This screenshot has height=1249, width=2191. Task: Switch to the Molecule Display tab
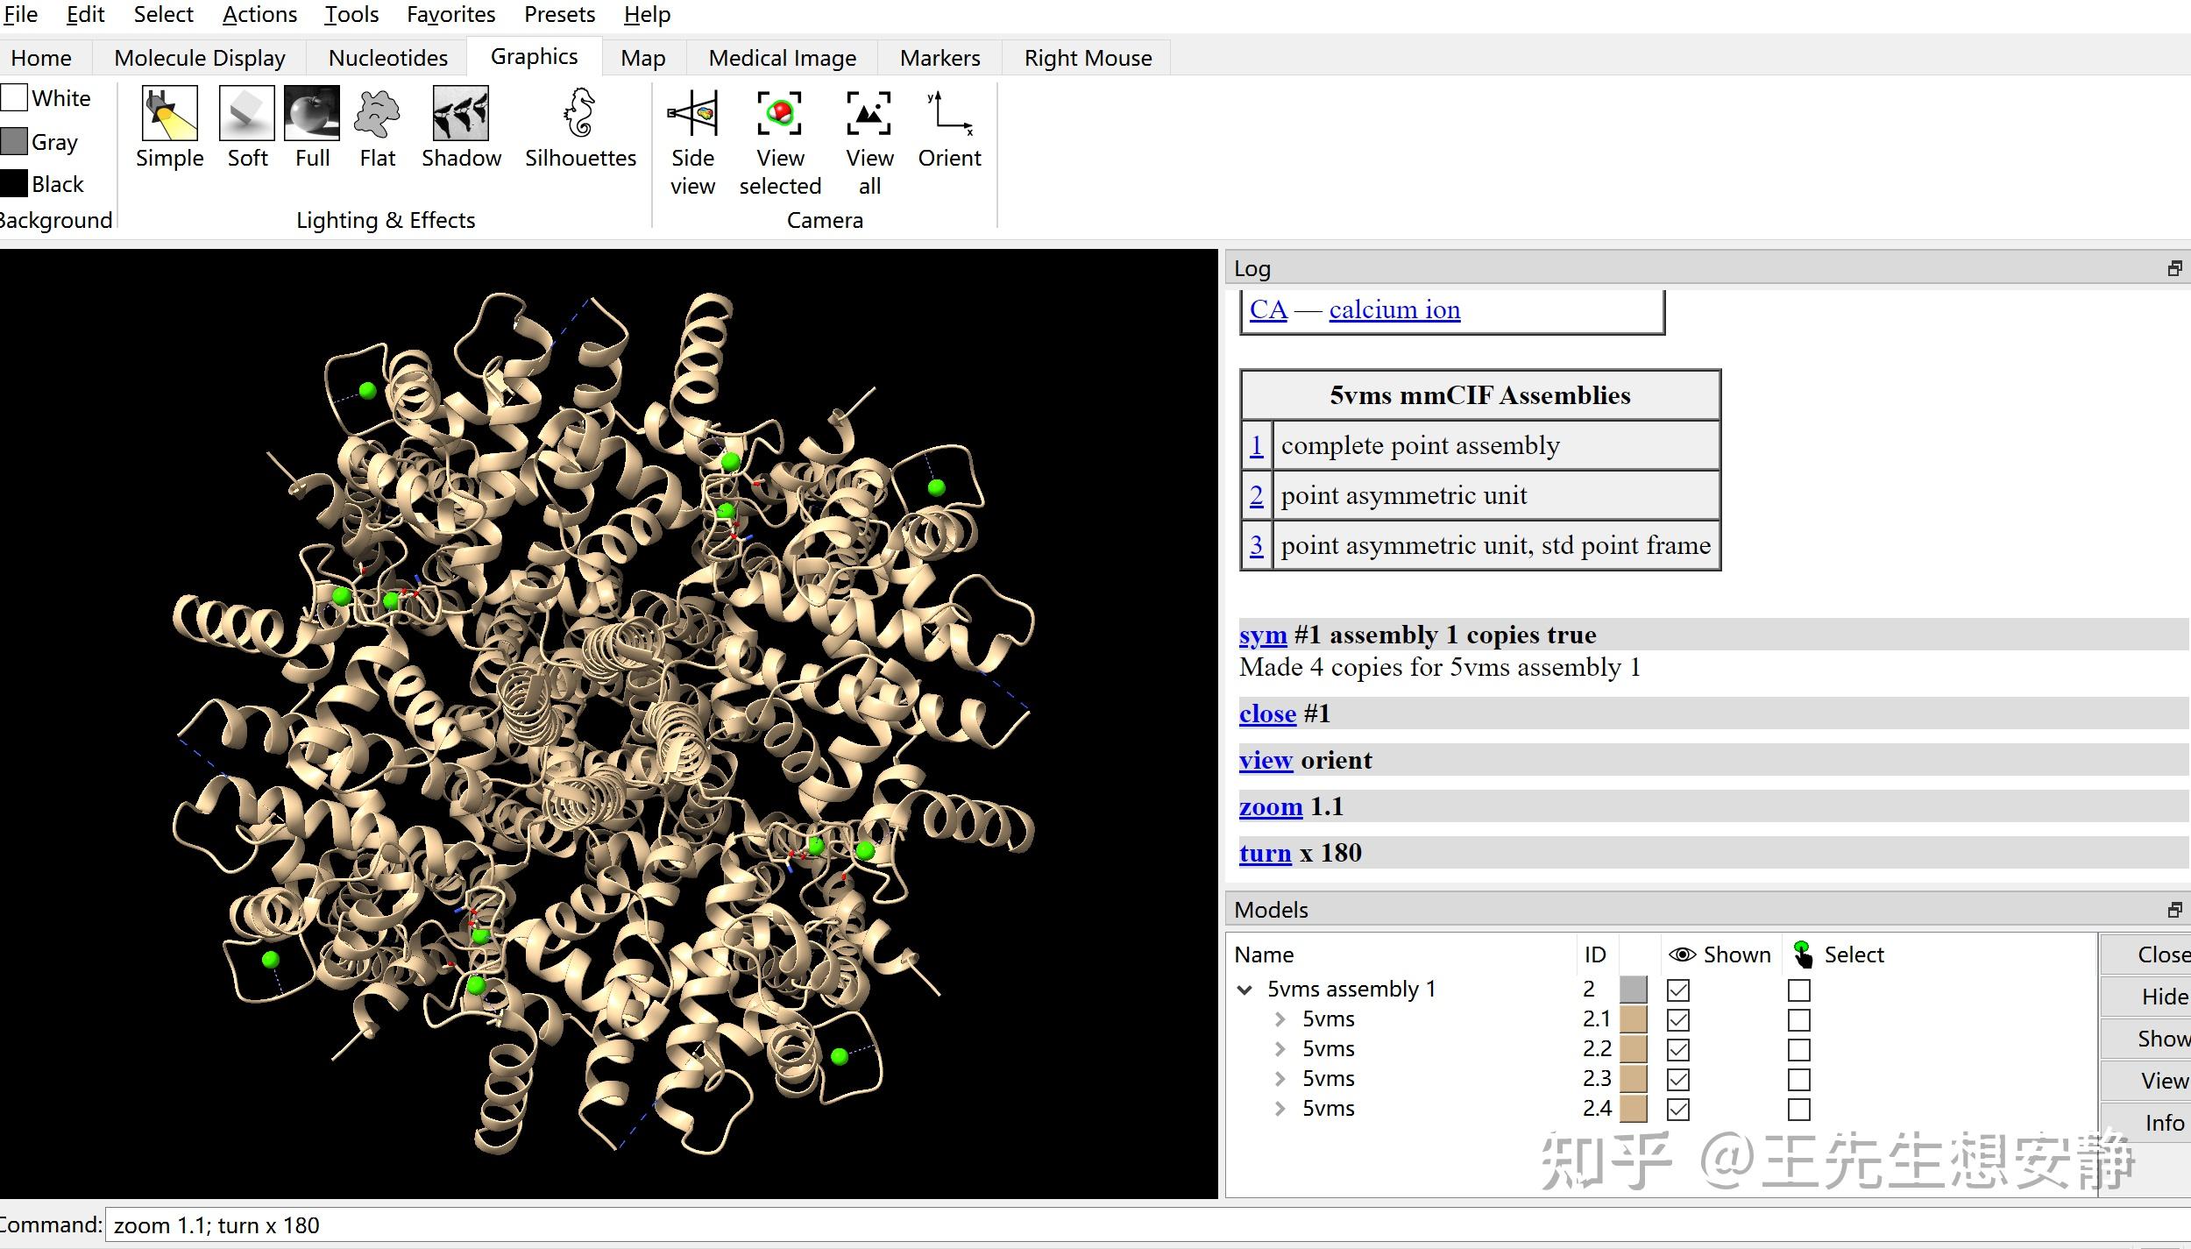(x=200, y=58)
